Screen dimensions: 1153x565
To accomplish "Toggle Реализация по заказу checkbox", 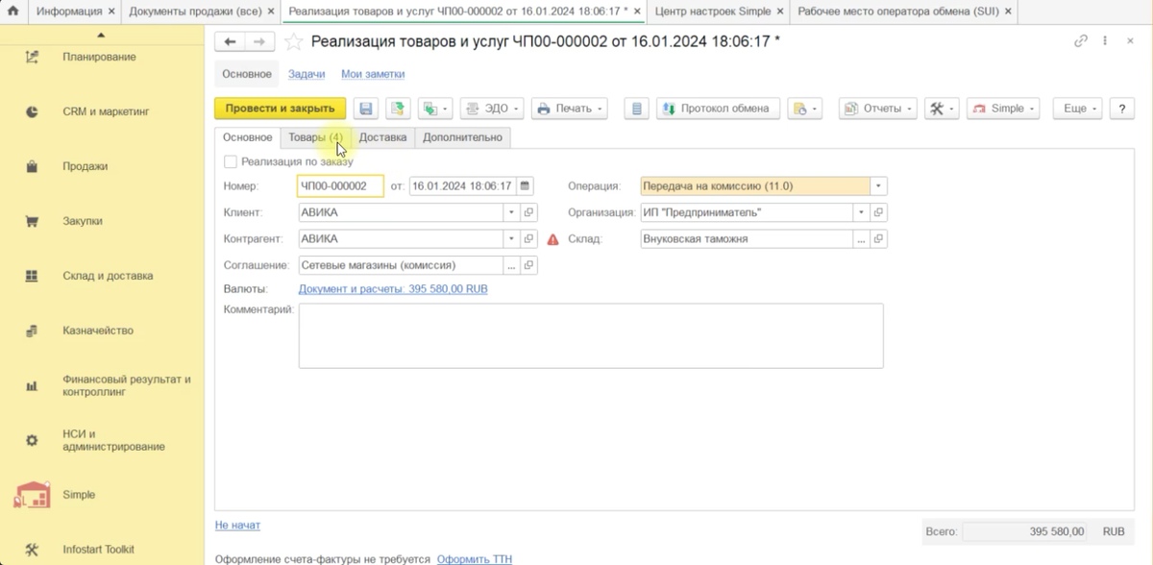I will [230, 162].
